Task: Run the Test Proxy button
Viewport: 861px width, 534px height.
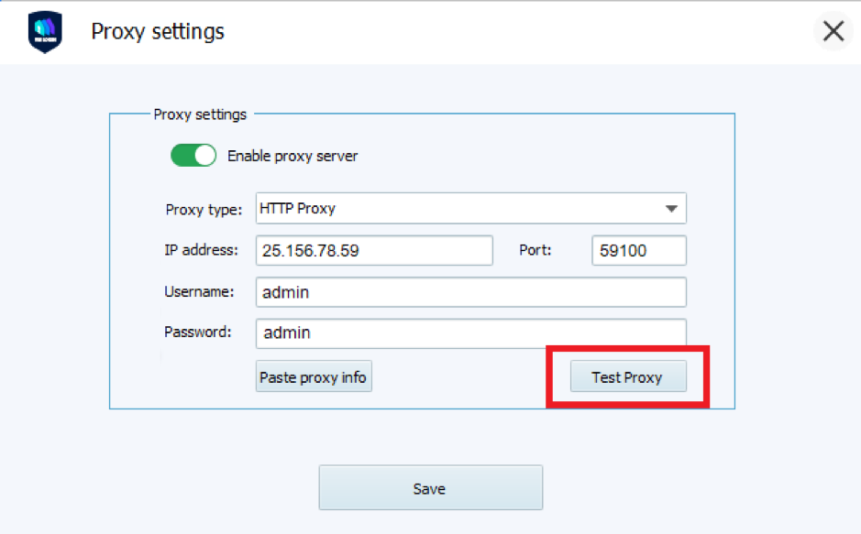Action: pos(628,376)
